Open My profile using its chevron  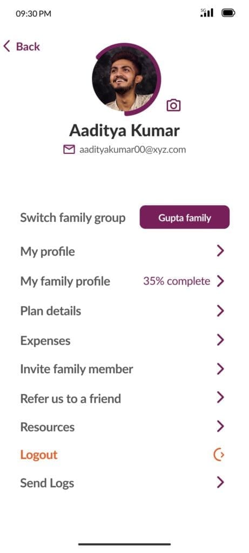click(x=220, y=251)
